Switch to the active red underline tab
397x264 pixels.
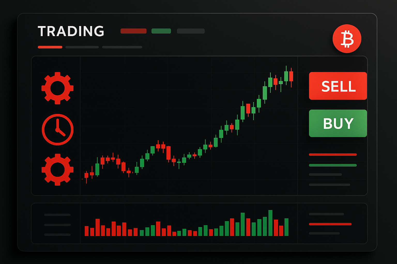(x=50, y=47)
